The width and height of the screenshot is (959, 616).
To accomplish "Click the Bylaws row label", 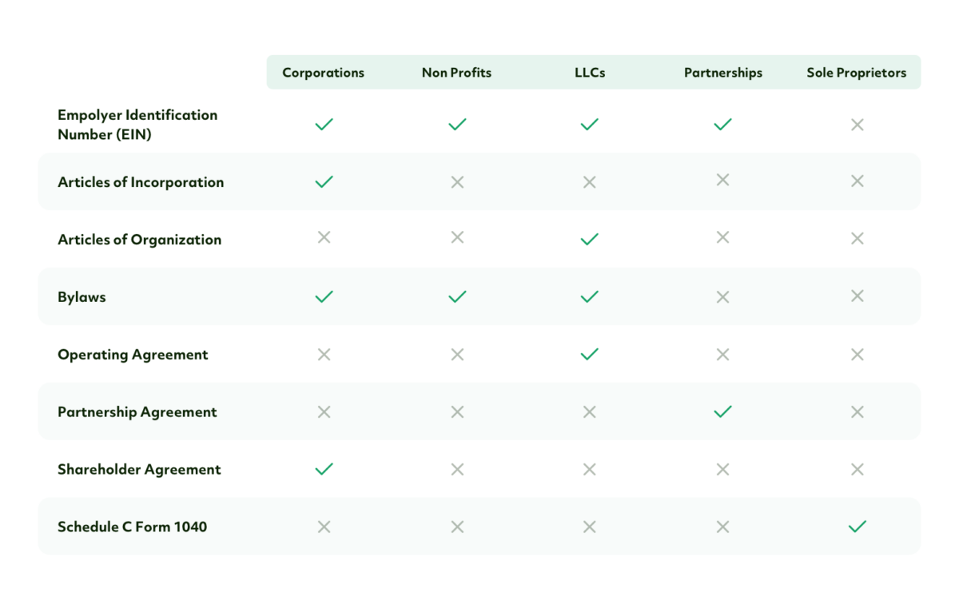I will pyautogui.click(x=82, y=296).
